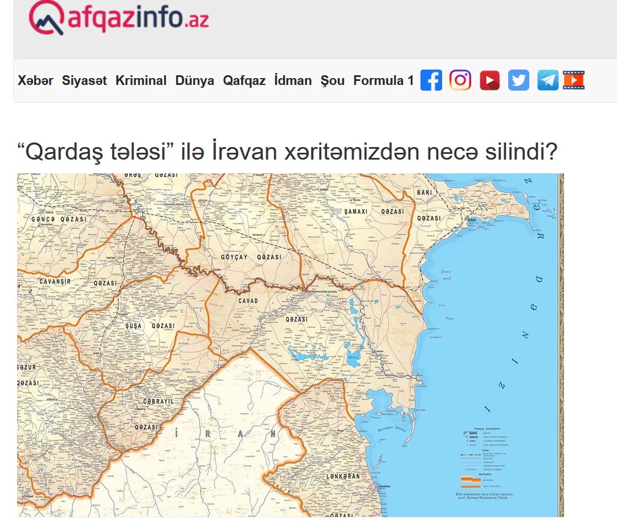
Task: Go to the Formula 1 section
Action: 383,80
